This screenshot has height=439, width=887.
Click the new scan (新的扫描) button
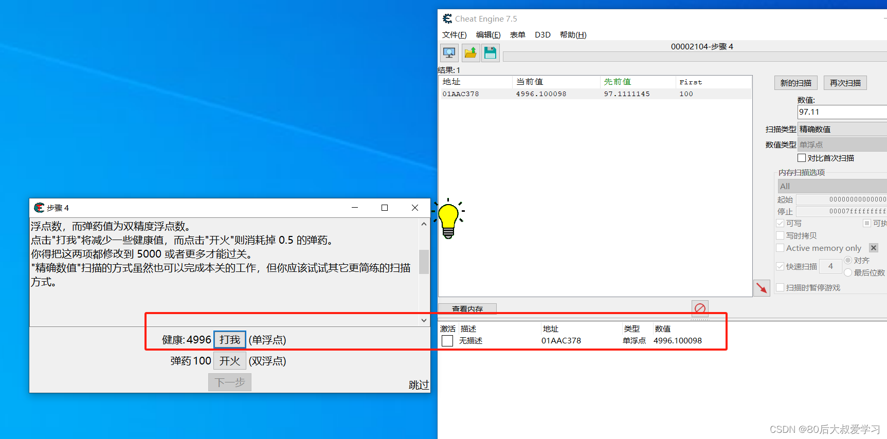[x=795, y=83]
